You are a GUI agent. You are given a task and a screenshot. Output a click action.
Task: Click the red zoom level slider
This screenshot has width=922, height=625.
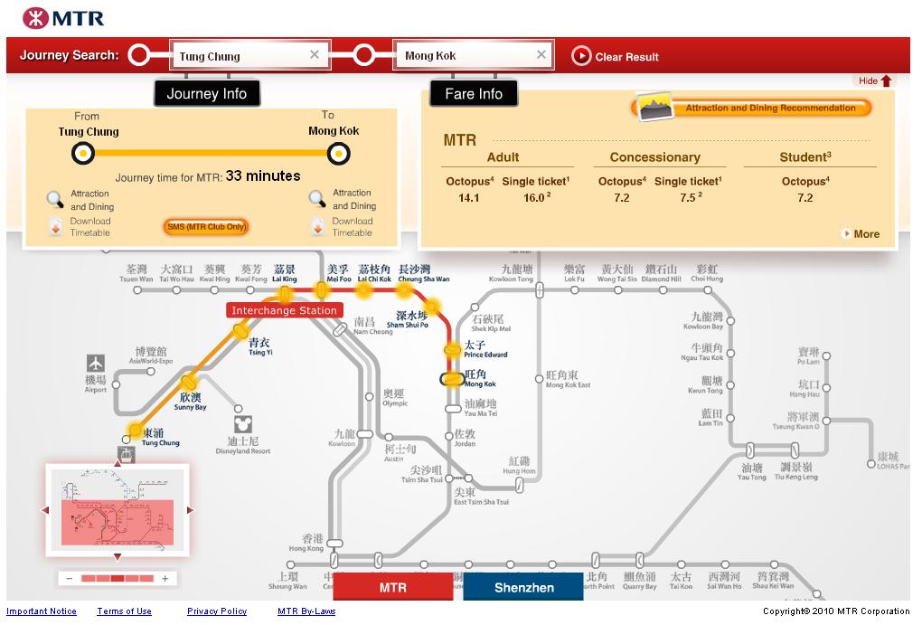[117, 579]
